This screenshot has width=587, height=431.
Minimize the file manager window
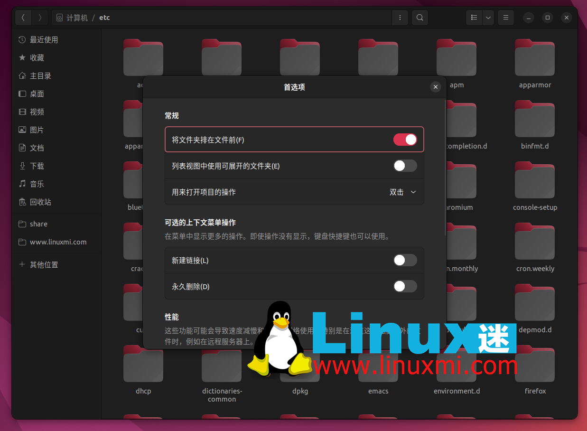[x=529, y=18]
